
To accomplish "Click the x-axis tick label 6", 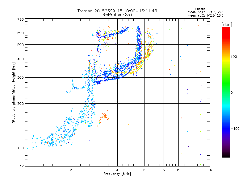I will 144,170.
